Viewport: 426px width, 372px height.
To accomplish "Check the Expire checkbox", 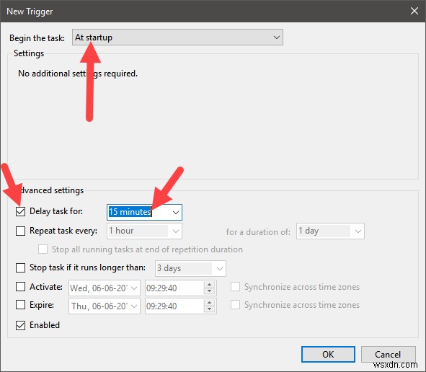I will pyautogui.click(x=20, y=305).
